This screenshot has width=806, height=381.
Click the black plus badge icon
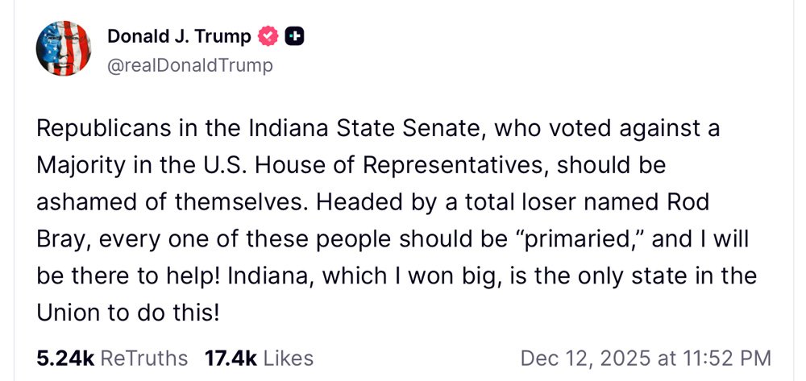pos(295,35)
